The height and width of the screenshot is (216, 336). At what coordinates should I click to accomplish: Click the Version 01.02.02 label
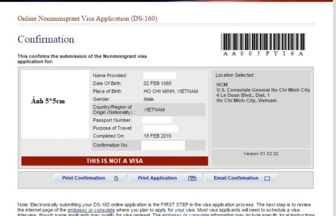pyautogui.click(x=261, y=154)
